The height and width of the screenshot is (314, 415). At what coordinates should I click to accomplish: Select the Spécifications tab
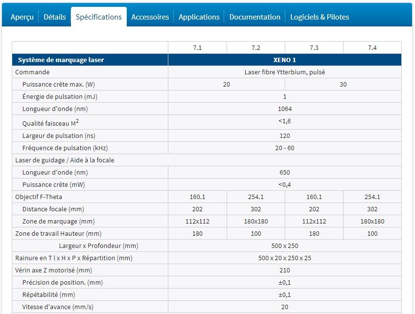pyautogui.click(x=99, y=16)
